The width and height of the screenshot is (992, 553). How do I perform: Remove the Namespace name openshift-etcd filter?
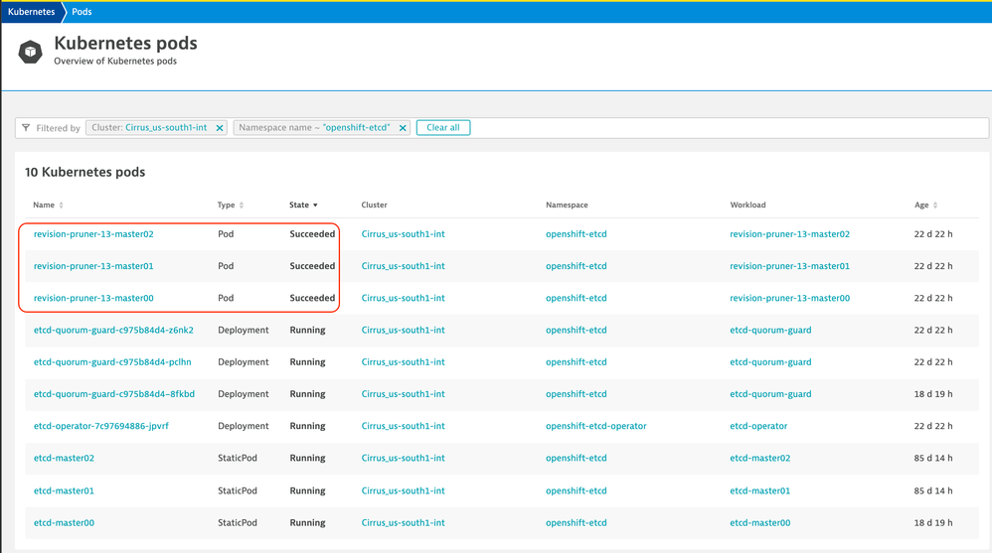click(x=402, y=128)
